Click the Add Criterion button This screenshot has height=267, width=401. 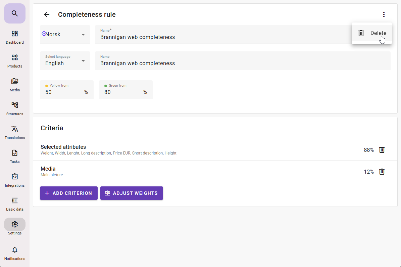coord(69,193)
